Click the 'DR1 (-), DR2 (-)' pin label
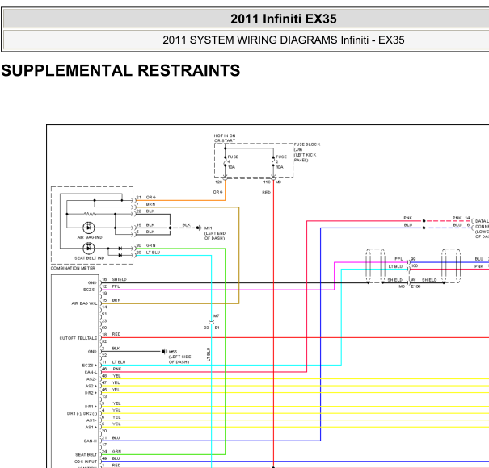Viewport: 489px width, 468px height. (x=82, y=413)
